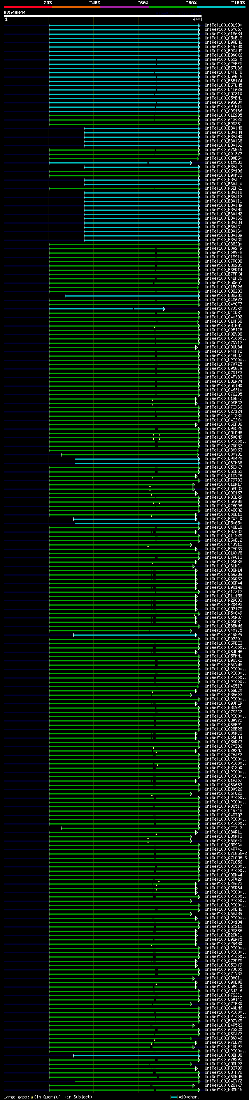The height and width of the screenshot is (1100, 249).
Task: Click the white AV540644 query bar
Action: pyautogui.click(x=102, y=16)
